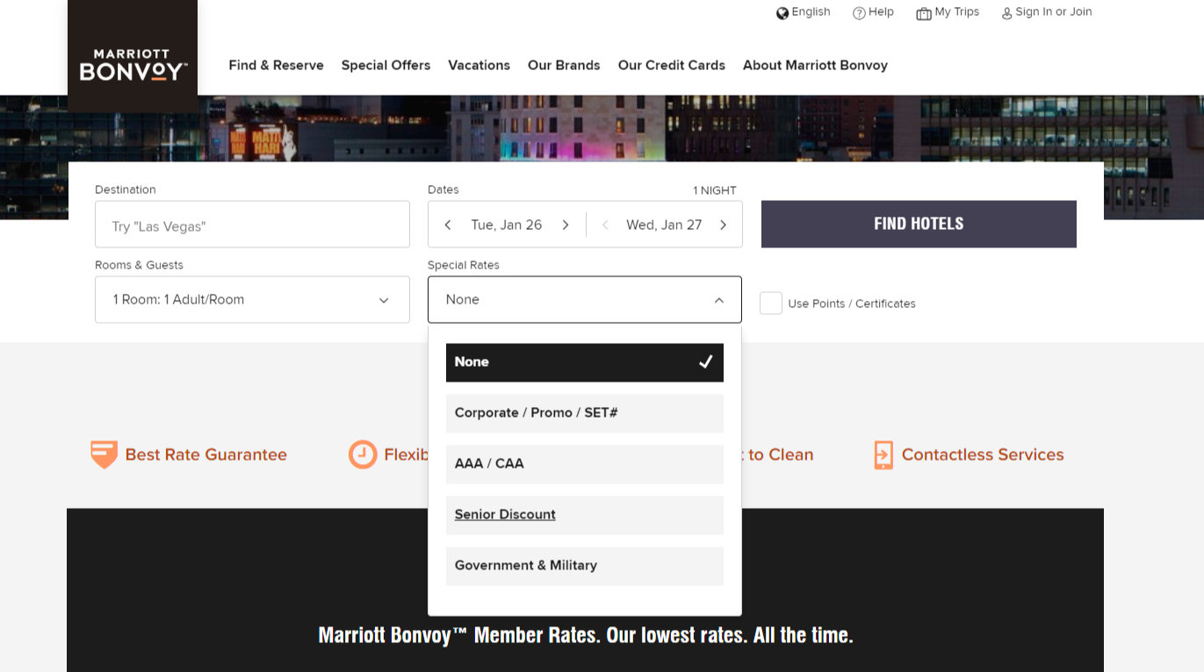Image resolution: width=1204 pixels, height=672 pixels.
Task: Click the Best Rate Guarantee tag icon
Action: coord(105,454)
